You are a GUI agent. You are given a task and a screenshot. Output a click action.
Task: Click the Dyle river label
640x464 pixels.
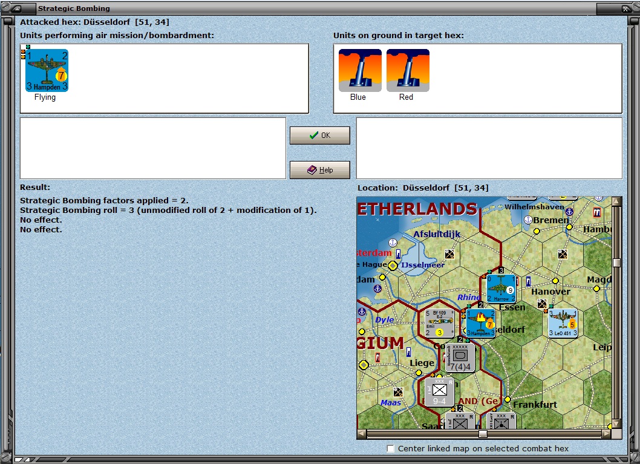pyautogui.click(x=385, y=319)
